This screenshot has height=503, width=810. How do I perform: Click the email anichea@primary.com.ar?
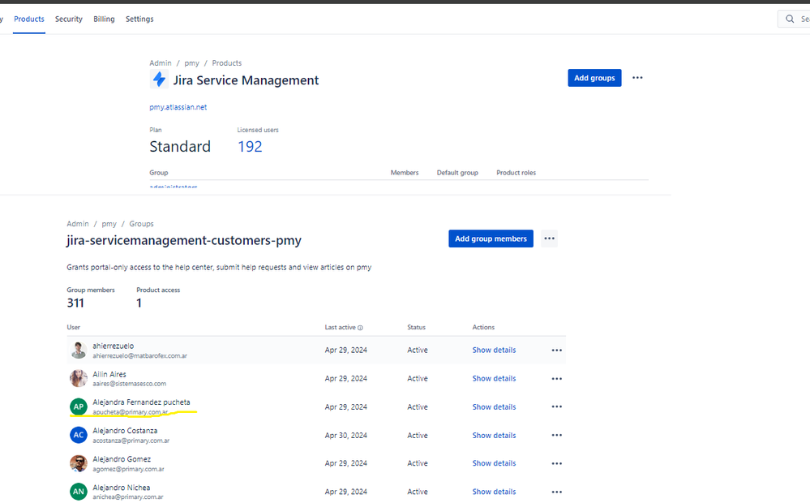click(128, 497)
